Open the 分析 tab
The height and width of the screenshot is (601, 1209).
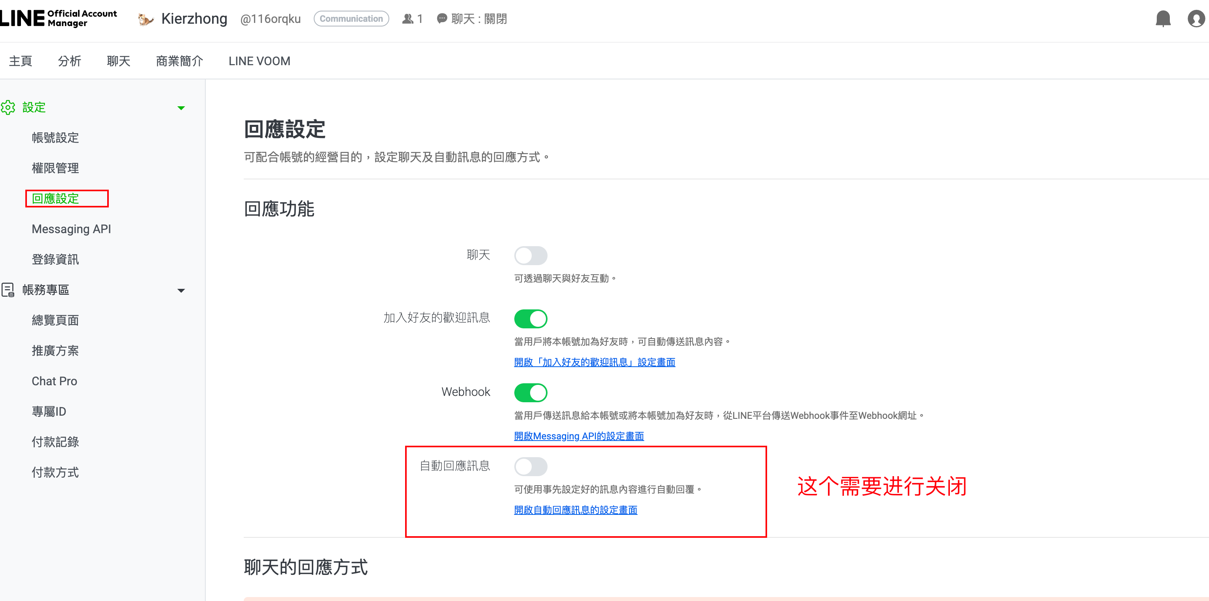[x=70, y=61]
